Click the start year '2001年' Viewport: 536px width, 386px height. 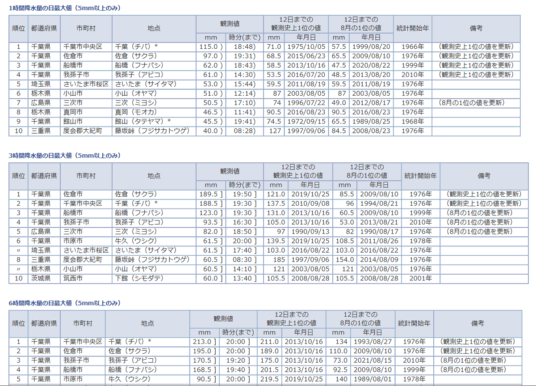tap(421, 279)
